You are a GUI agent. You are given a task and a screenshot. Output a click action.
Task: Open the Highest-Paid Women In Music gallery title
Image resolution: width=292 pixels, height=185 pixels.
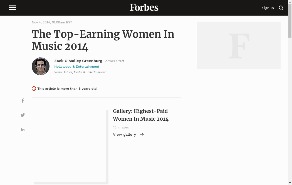(x=140, y=115)
